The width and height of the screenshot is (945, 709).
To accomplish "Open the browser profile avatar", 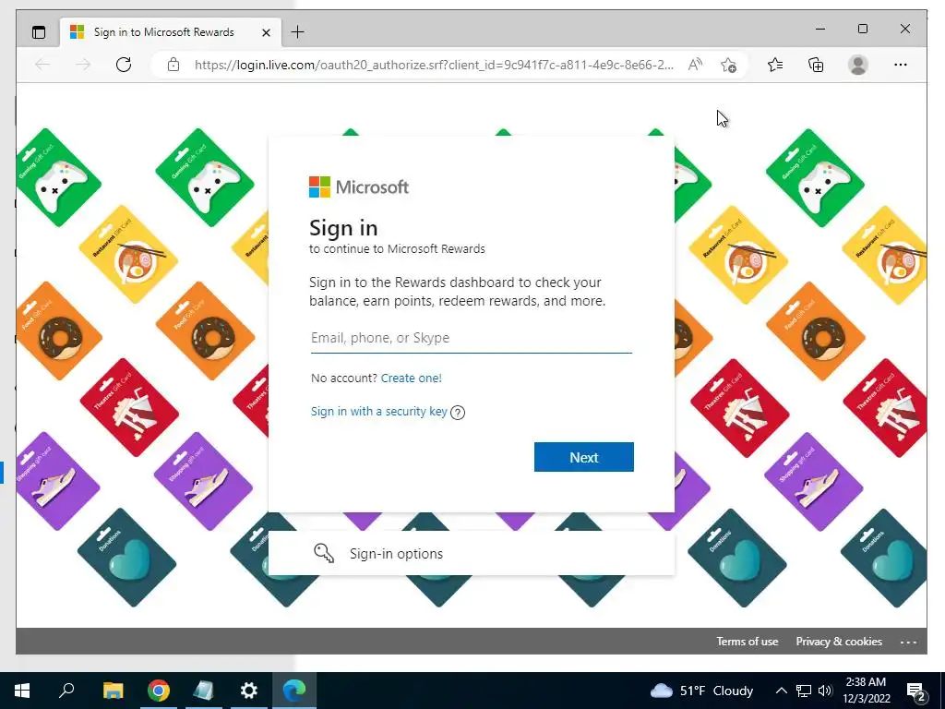I will click(x=857, y=65).
